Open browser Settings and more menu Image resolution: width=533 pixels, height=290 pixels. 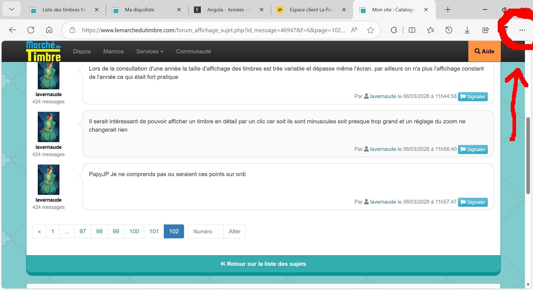522,30
